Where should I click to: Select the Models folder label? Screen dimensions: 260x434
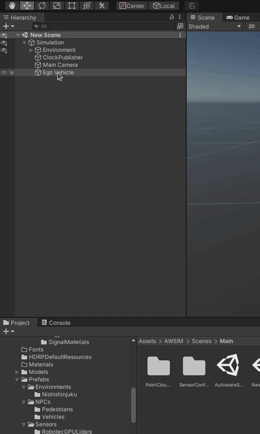pos(39,372)
